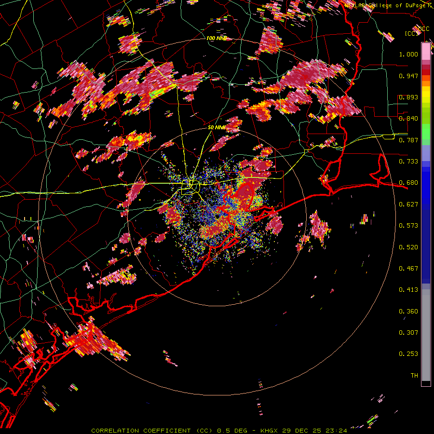Select the 0.413 color scale value

click(x=408, y=289)
